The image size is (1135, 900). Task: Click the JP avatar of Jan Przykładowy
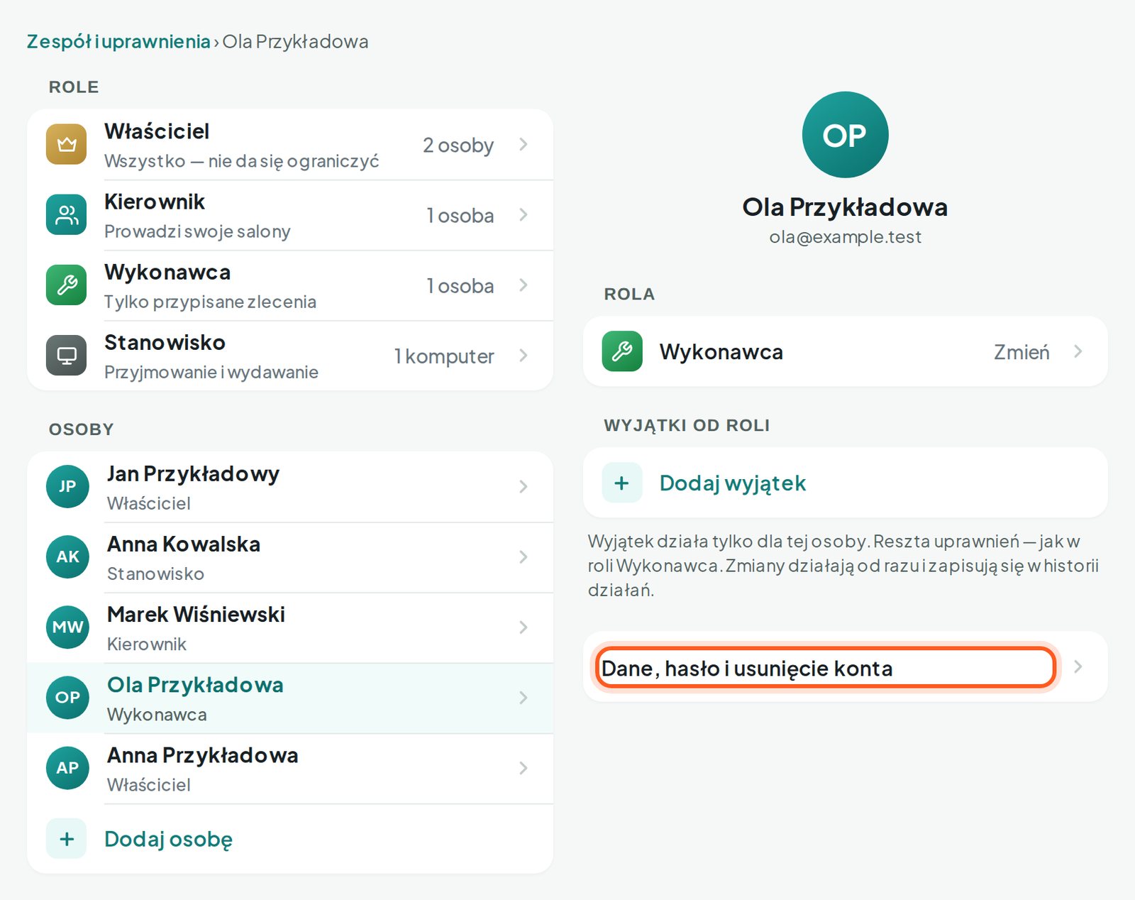click(x=67, y=486)
